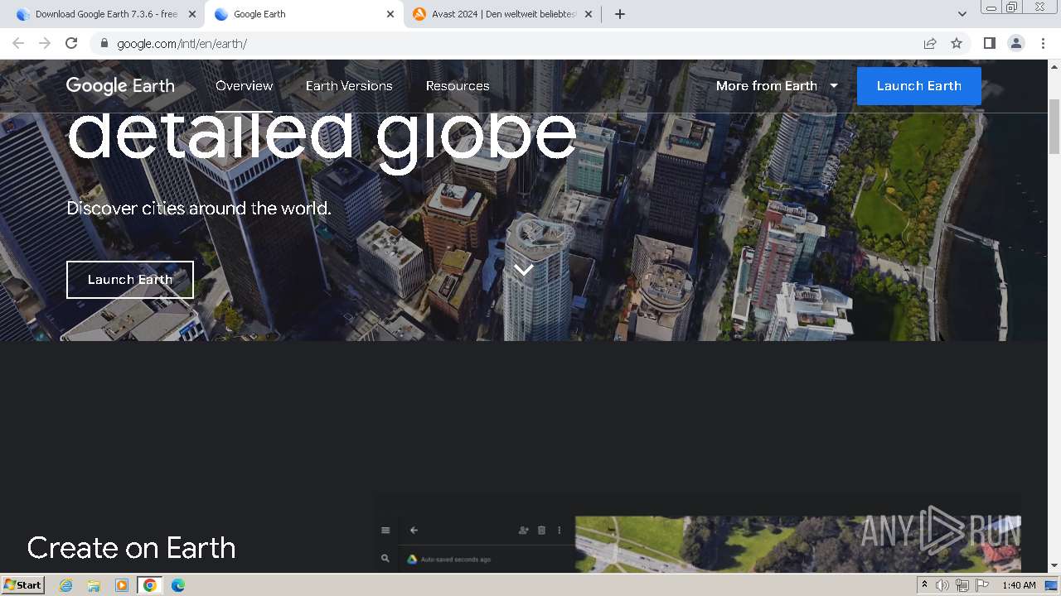Open browser side panel
The width and height of the screenshot is (1061, 596).
[x=989, y=43]
